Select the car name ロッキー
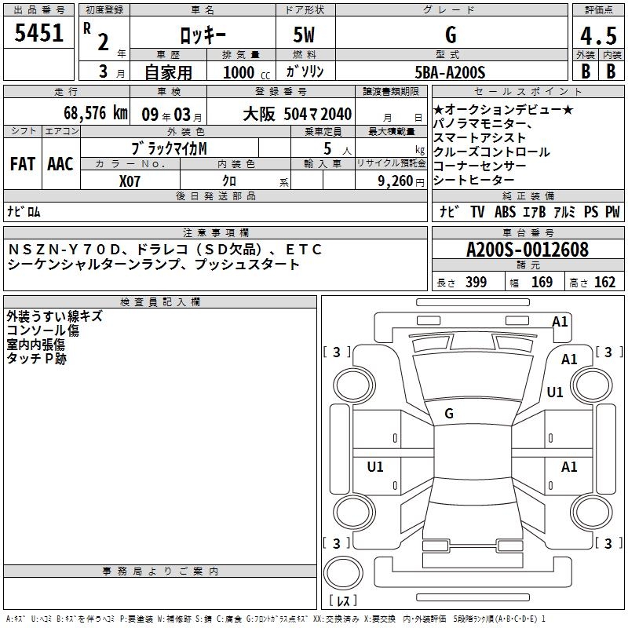The height and width of the screenshot is (628, 628). pos(201,35)
